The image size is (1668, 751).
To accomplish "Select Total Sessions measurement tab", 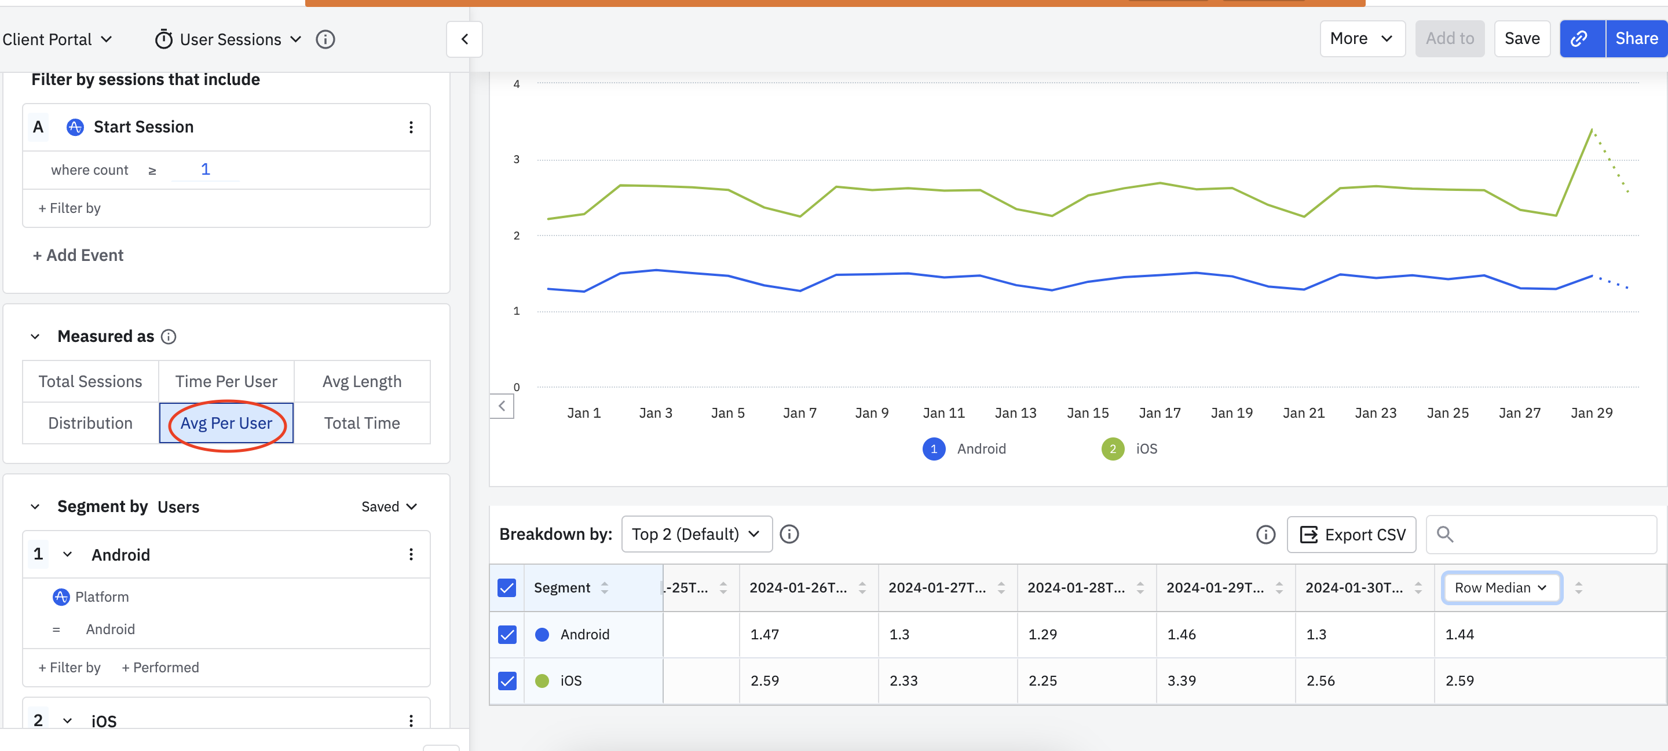I will click(x=90, y=382).
